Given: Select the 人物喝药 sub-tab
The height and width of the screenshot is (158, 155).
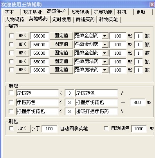Looking at the screenshot, I should pyautogui.click(x=15, y=20).
